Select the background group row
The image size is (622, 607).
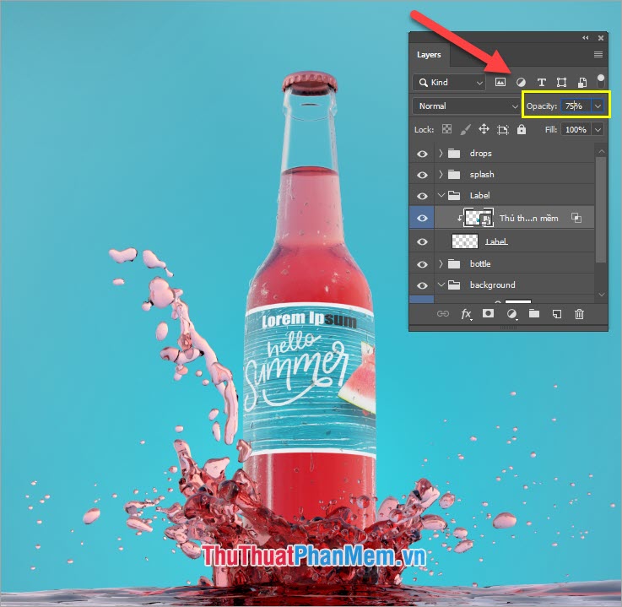[x=514, y=285]
